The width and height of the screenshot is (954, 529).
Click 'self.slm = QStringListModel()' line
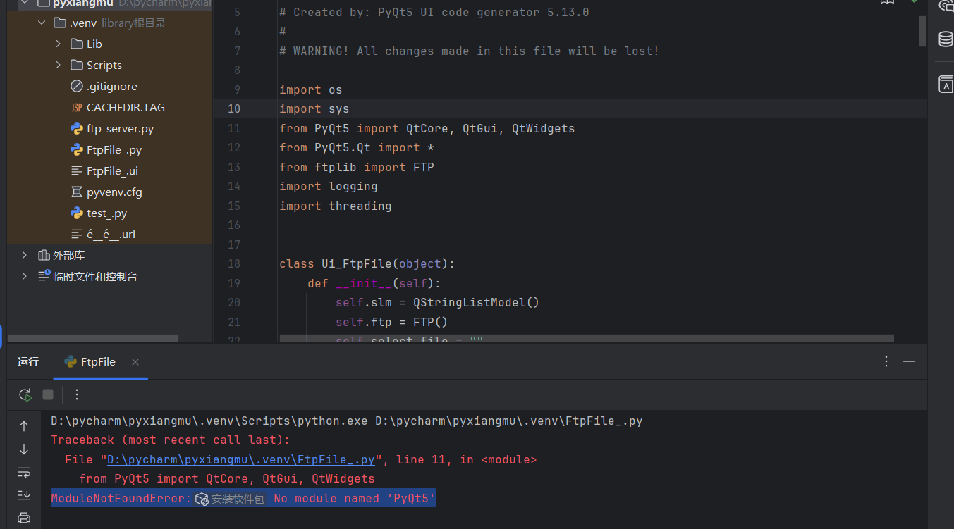click(x=437, y=302)
